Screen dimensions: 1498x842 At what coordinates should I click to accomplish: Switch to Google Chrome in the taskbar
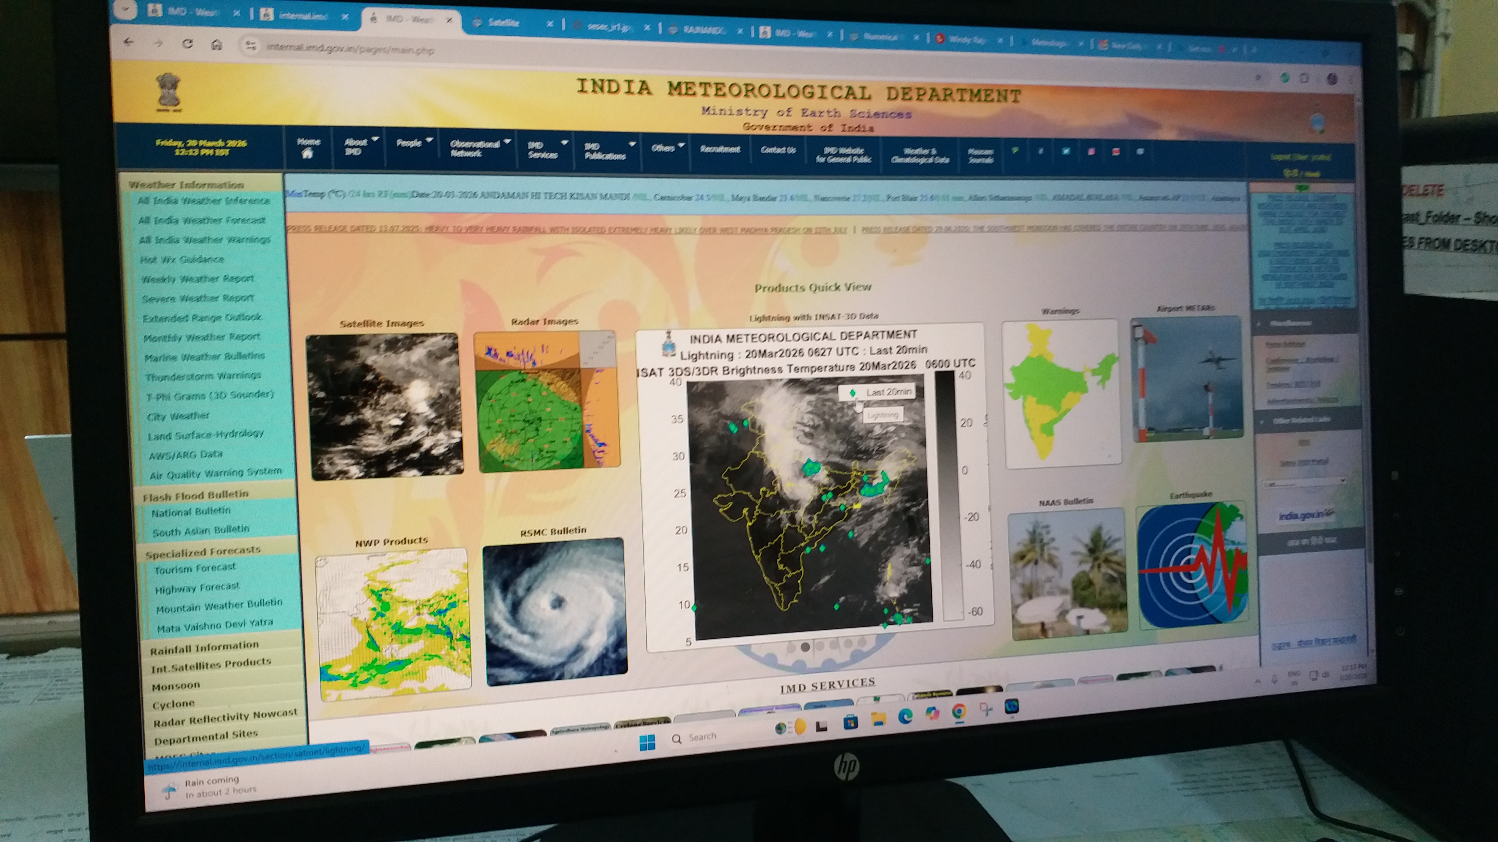(960, 711)
